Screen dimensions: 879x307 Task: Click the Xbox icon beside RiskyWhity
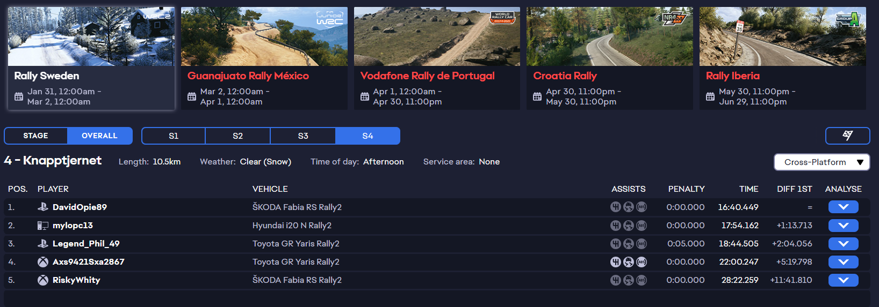point(43,280)
